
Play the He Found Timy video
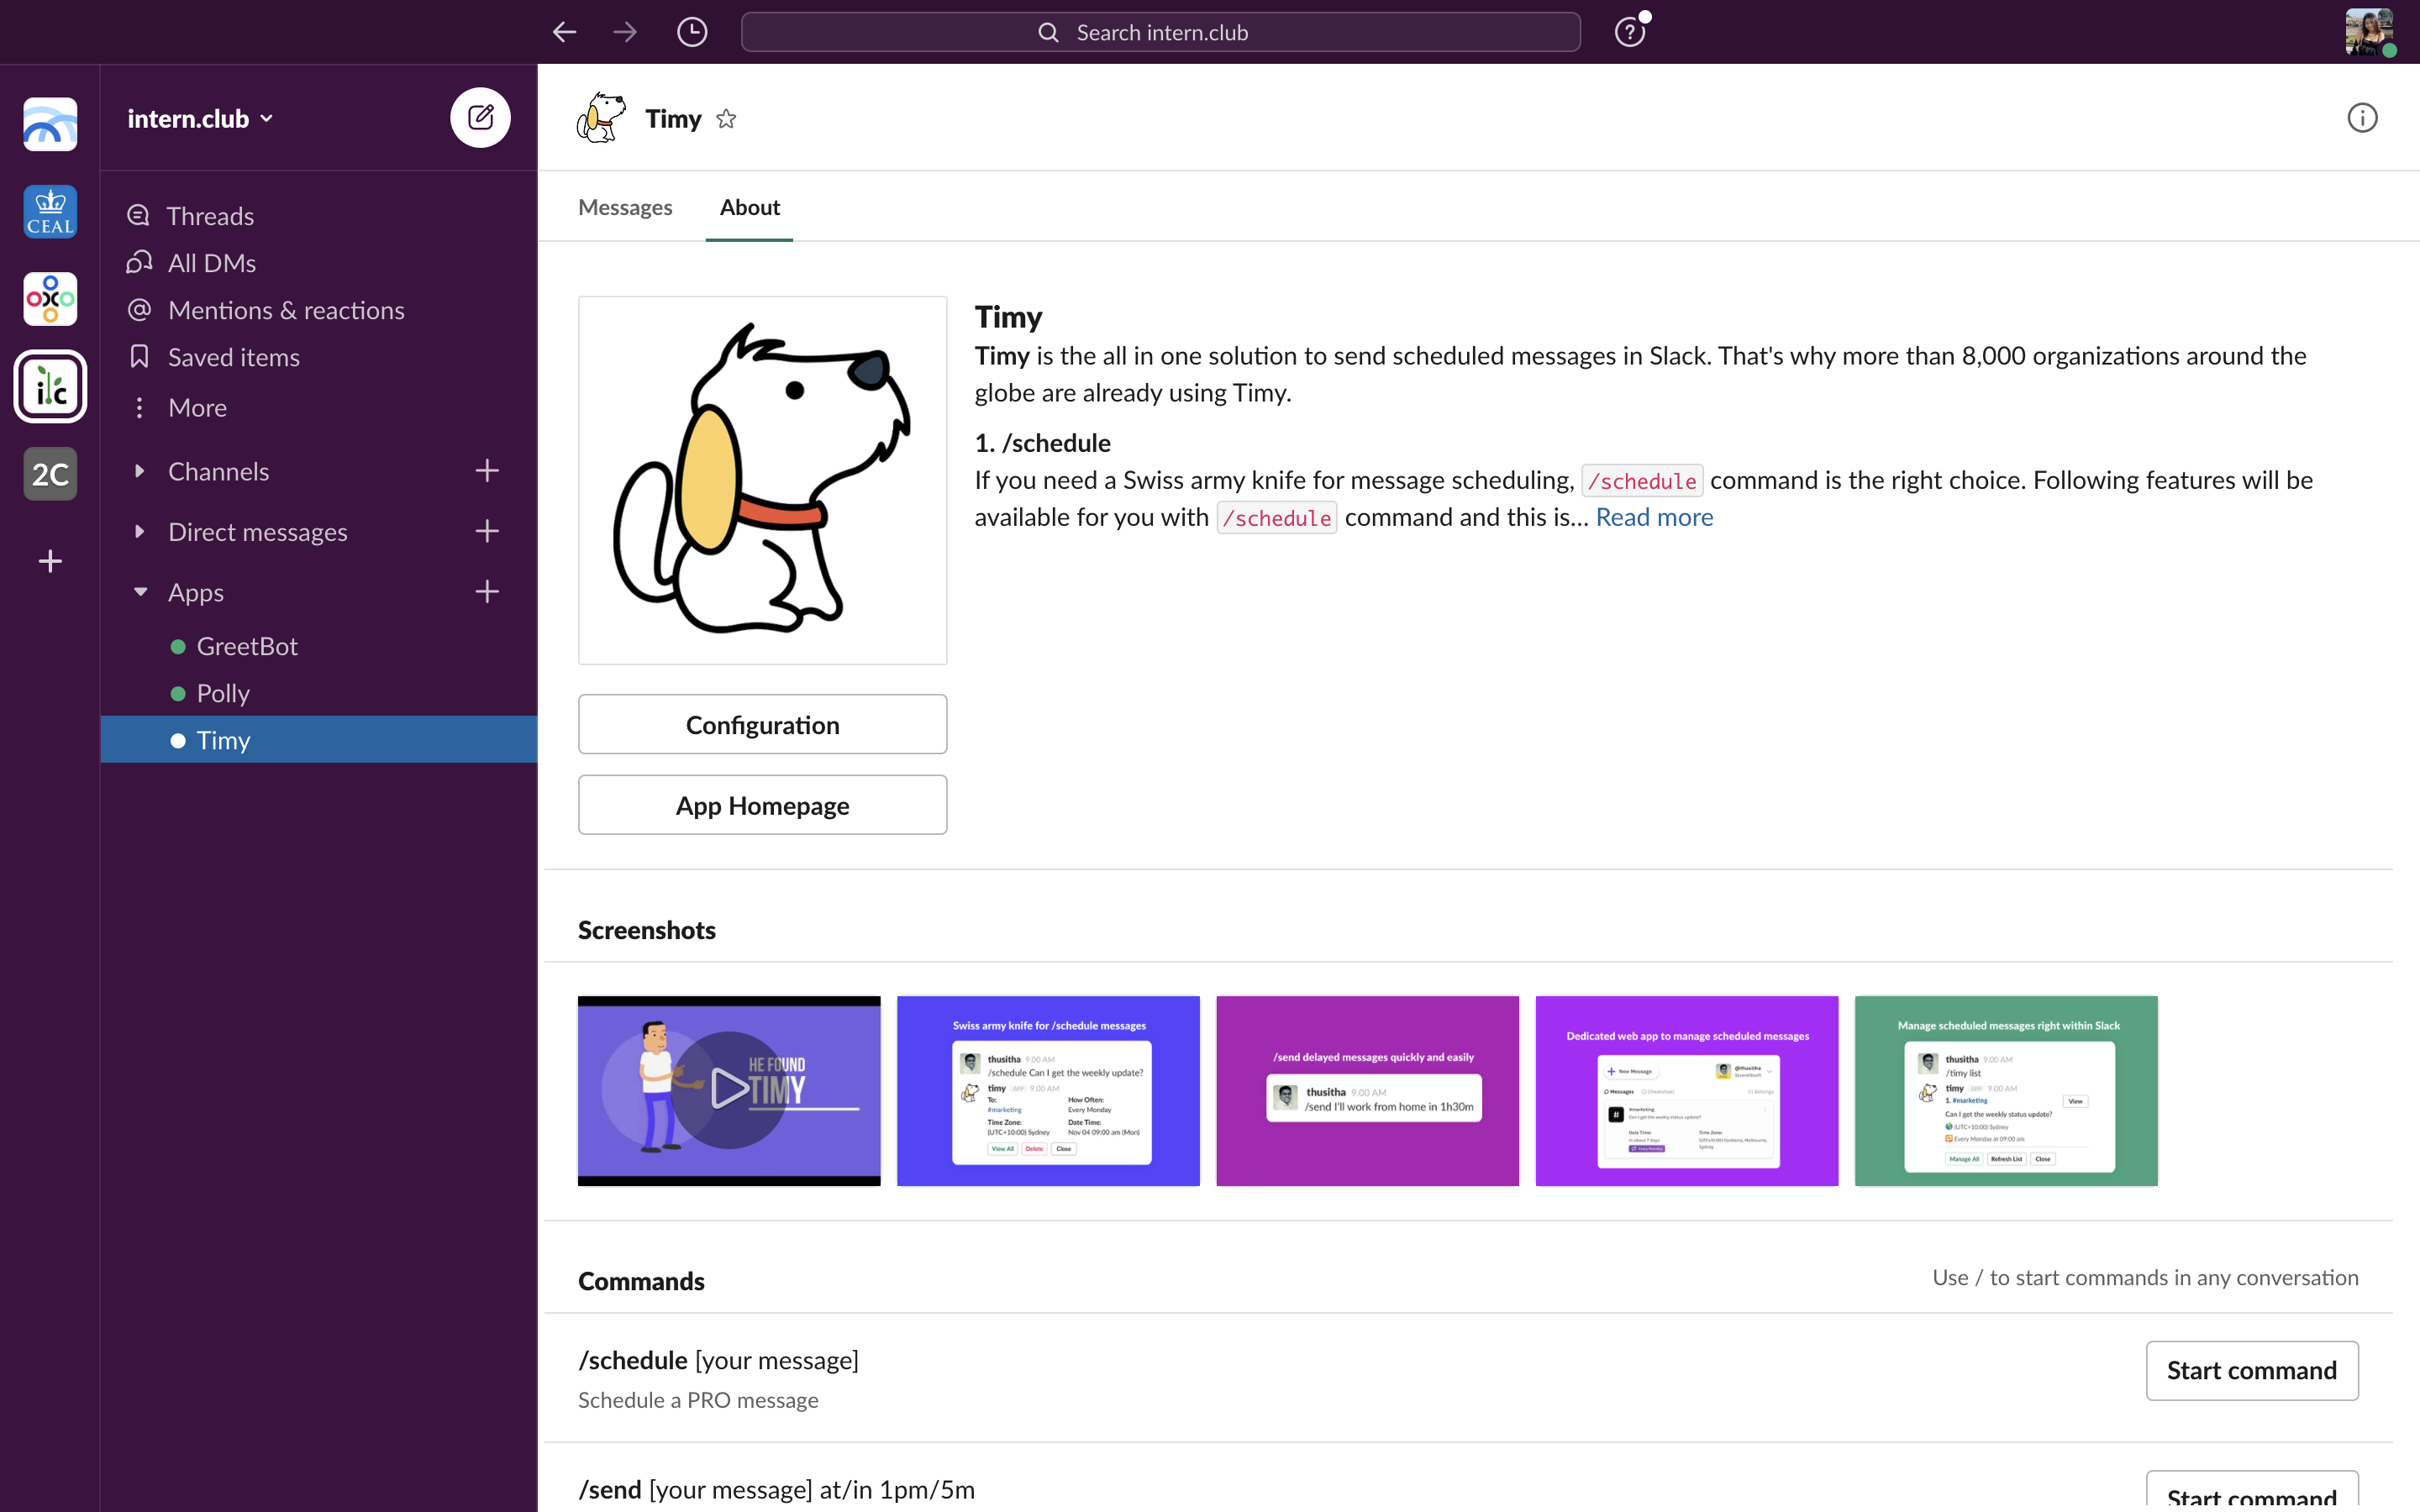tap(729, 1090)
